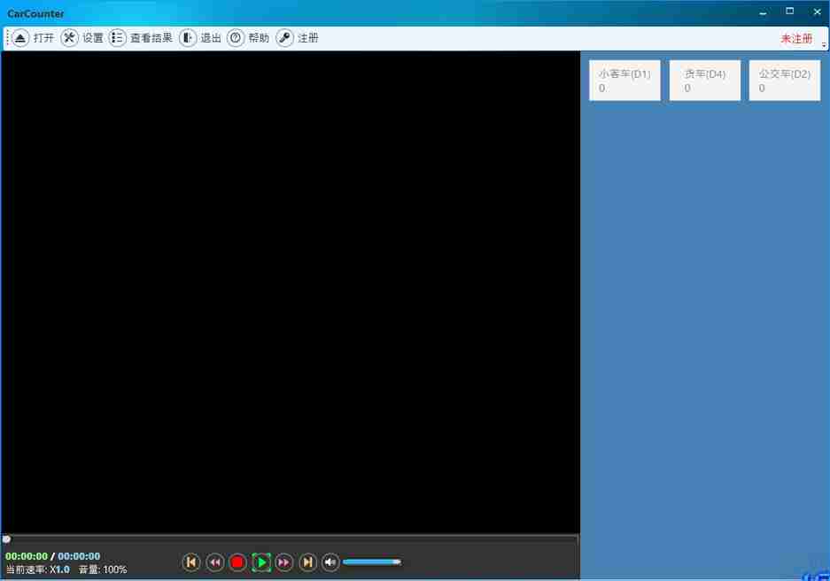
Task: Jump to the video start
Action: pos(191,562)
